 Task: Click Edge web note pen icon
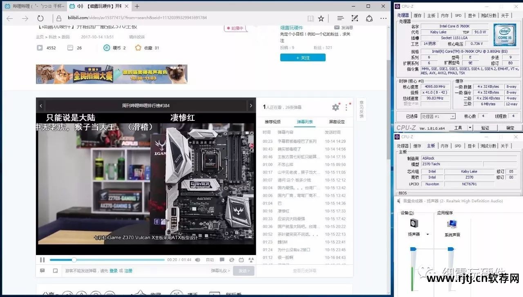[x=355, y=18]
